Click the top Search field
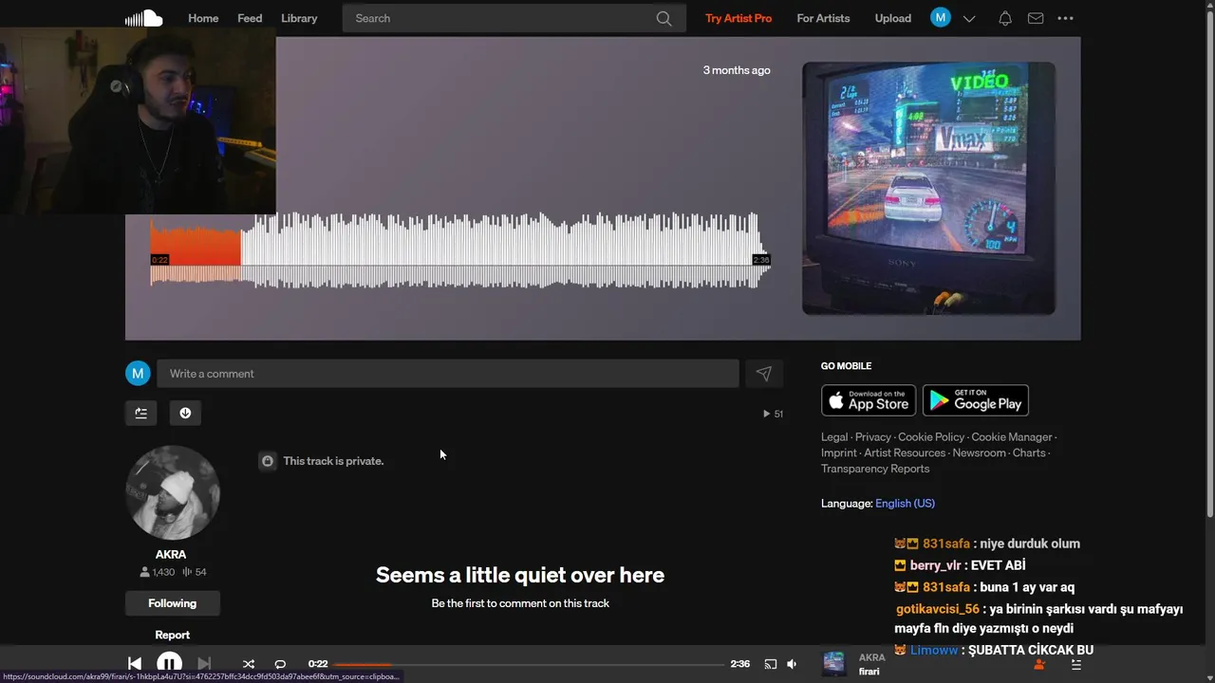Image resolution: width=1215 pixels, height=683 pixels. point(514,18)
